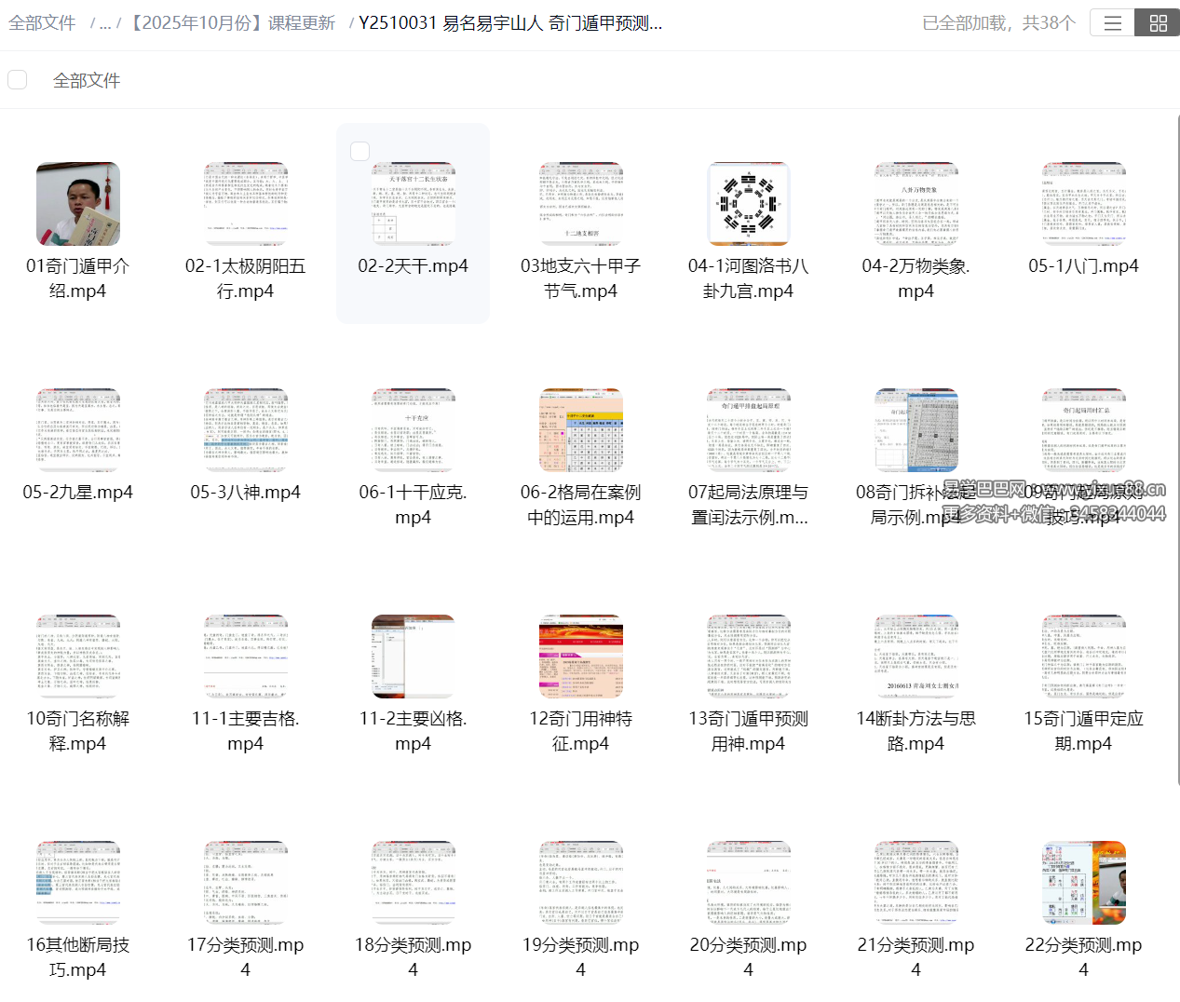
Task: Play 03地支六十甲子节气.mp4
Action: click(580, 204)
